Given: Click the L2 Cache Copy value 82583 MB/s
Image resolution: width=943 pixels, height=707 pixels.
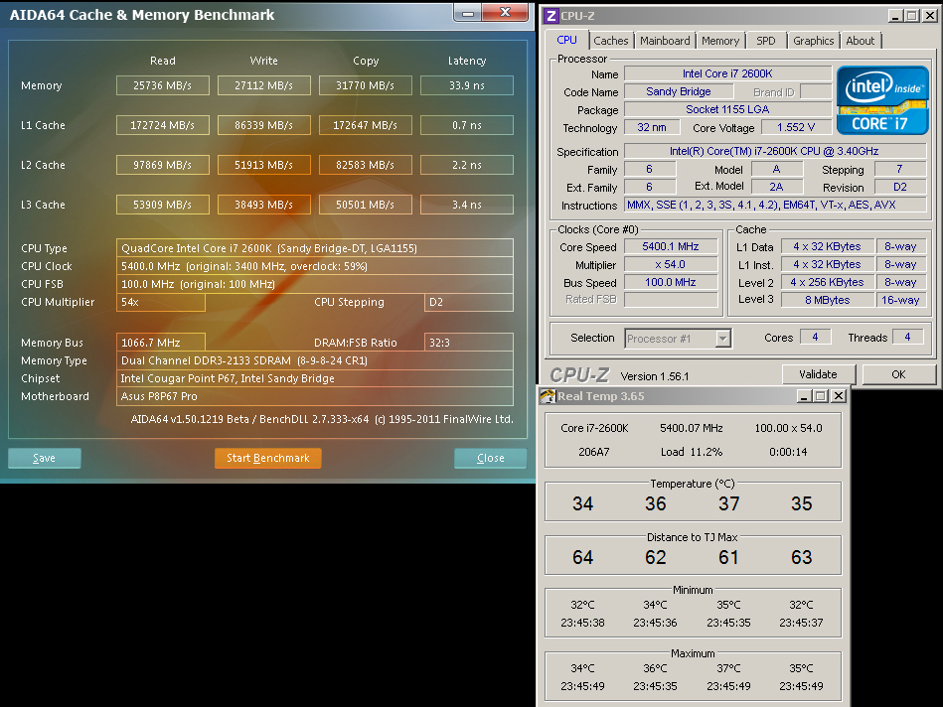Looking at the screenshot, I should click(x=365, y=165).
